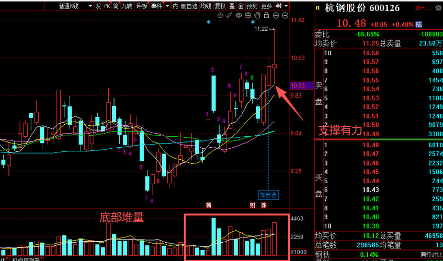Click the left blue diamond event marker
Screen dimensions: 443x261
click(209, 22)
